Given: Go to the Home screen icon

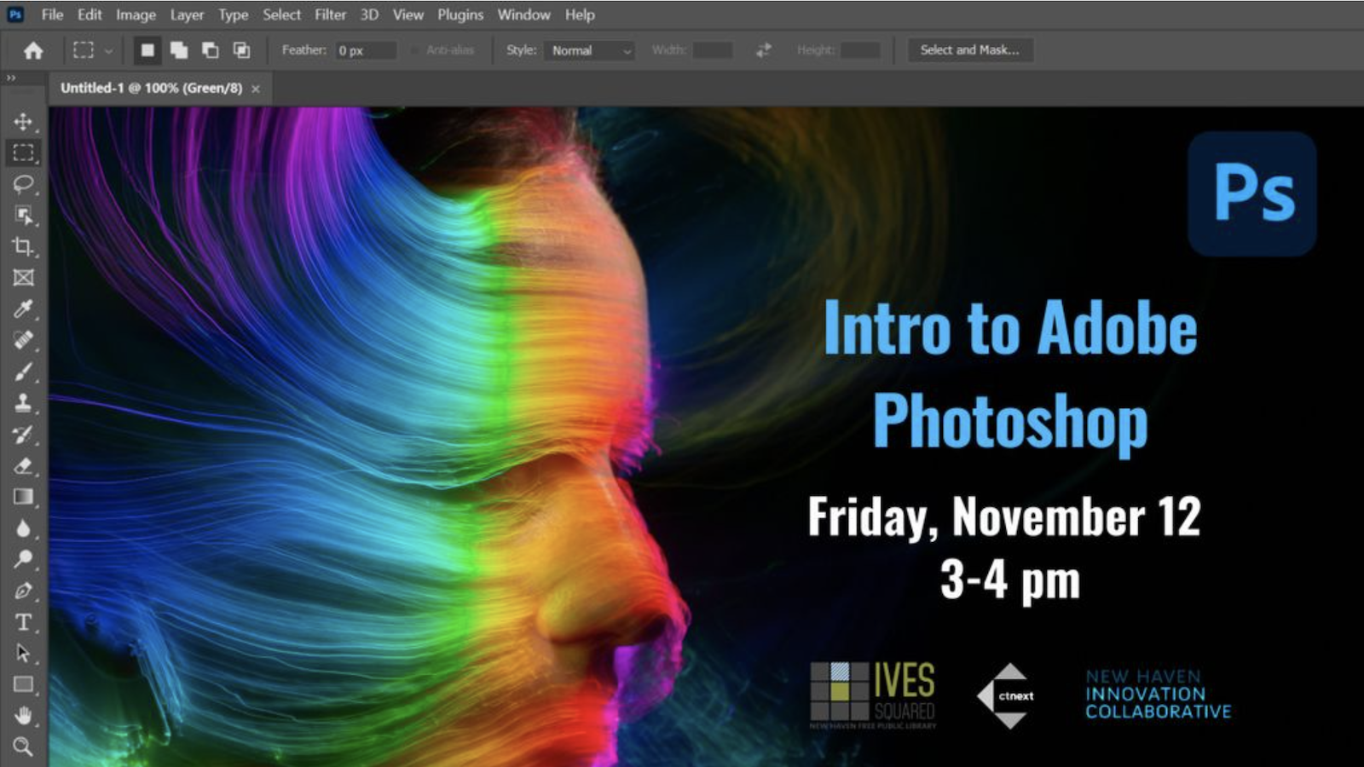Looking at the screenshot, I should tap(33, 50).
